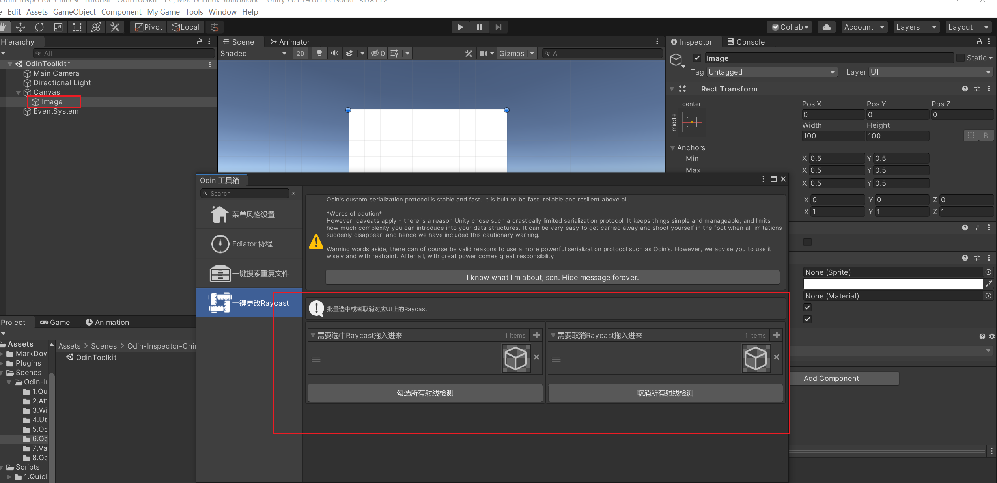The height and width of the screenshot is (483, 997).
Task: Toggle hidden objects visibility counter
Action: point(378,53)
